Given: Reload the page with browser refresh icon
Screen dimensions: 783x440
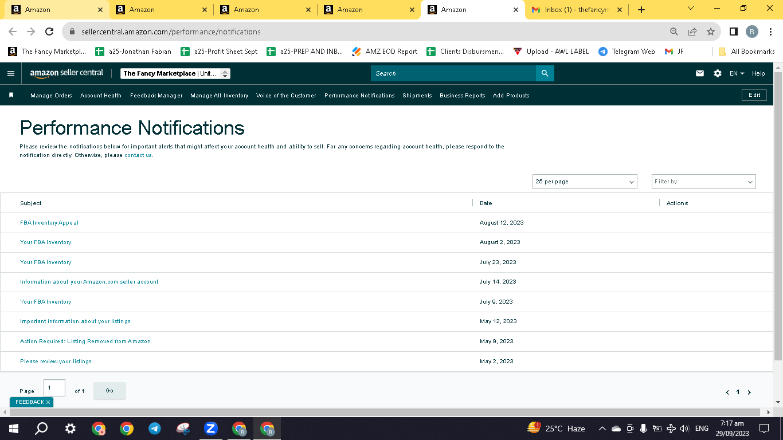Looking at the screenshot, I should (49, 32).
